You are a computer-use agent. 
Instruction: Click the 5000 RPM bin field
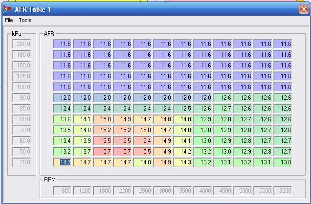click(243, 190)
